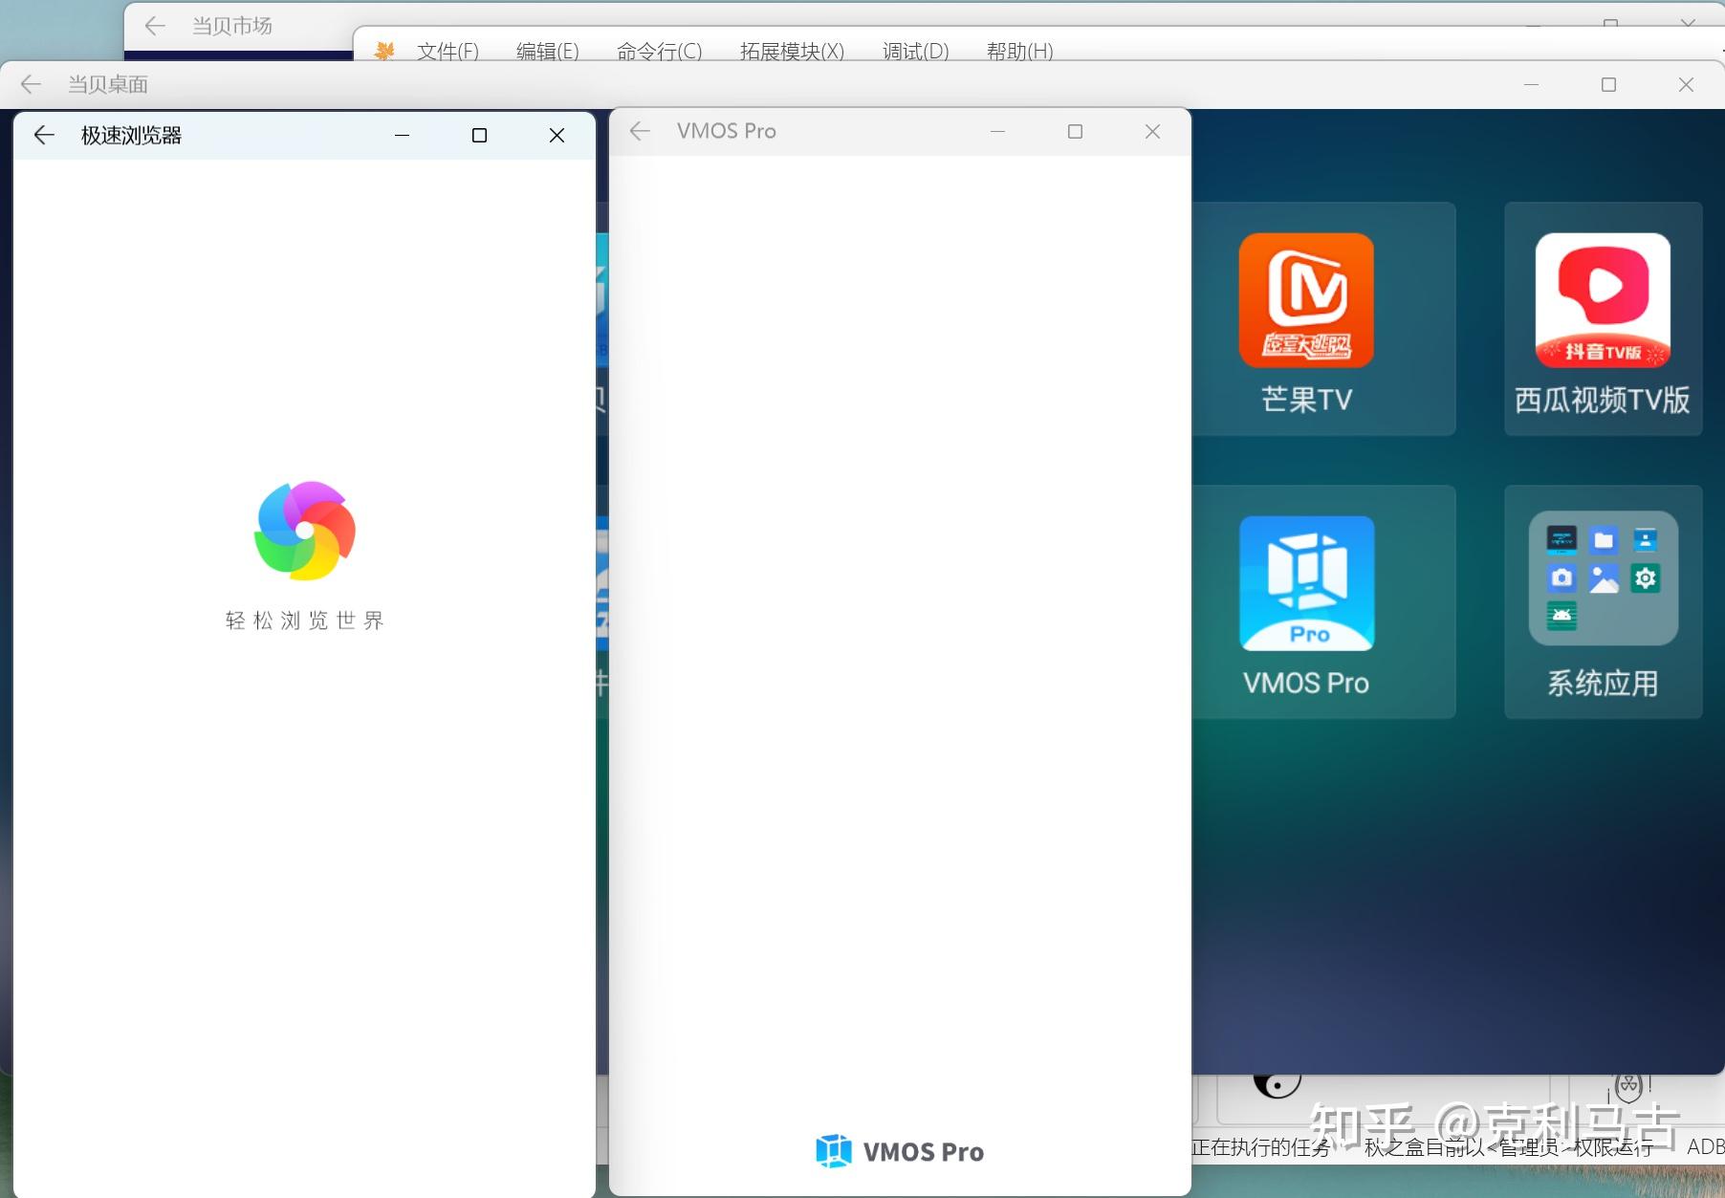Open the 西瓜视频TV版 app
This screenshot has height=1198, width=1725.
[1603, 320]
